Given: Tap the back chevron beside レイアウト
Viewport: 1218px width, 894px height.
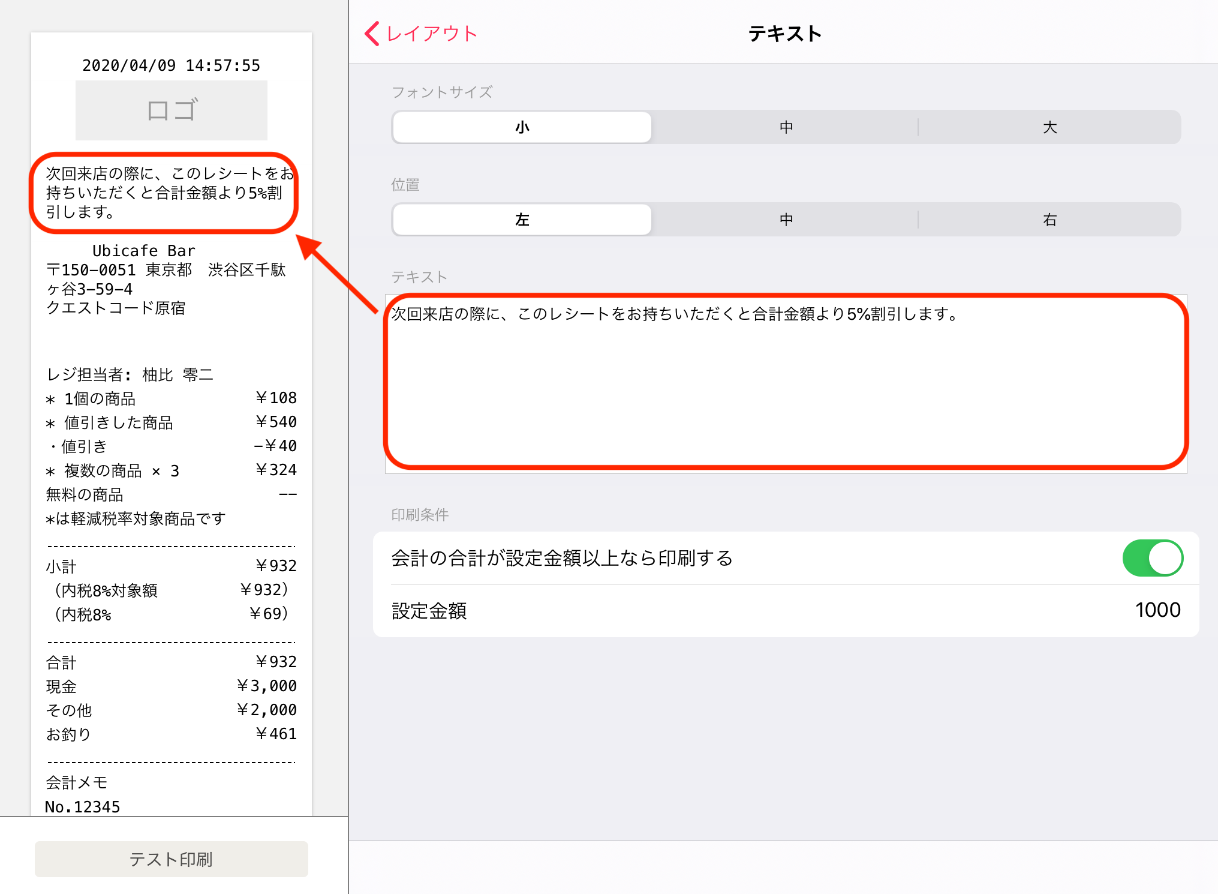Looking at the screenshot, I should click(x=372, y=34).
